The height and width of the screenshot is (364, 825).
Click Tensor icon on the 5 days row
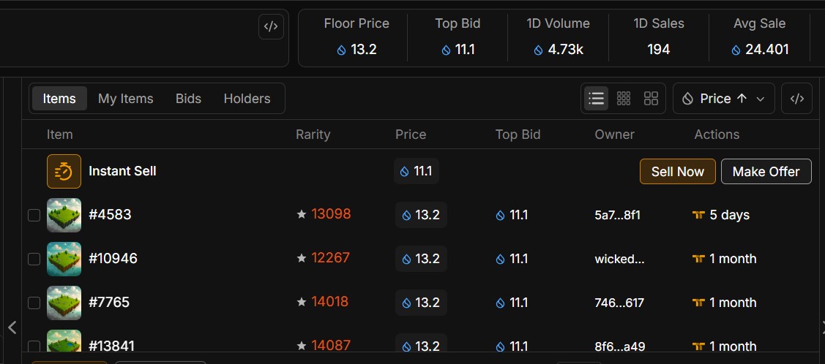pyautogui.click(x=698, y=215)
